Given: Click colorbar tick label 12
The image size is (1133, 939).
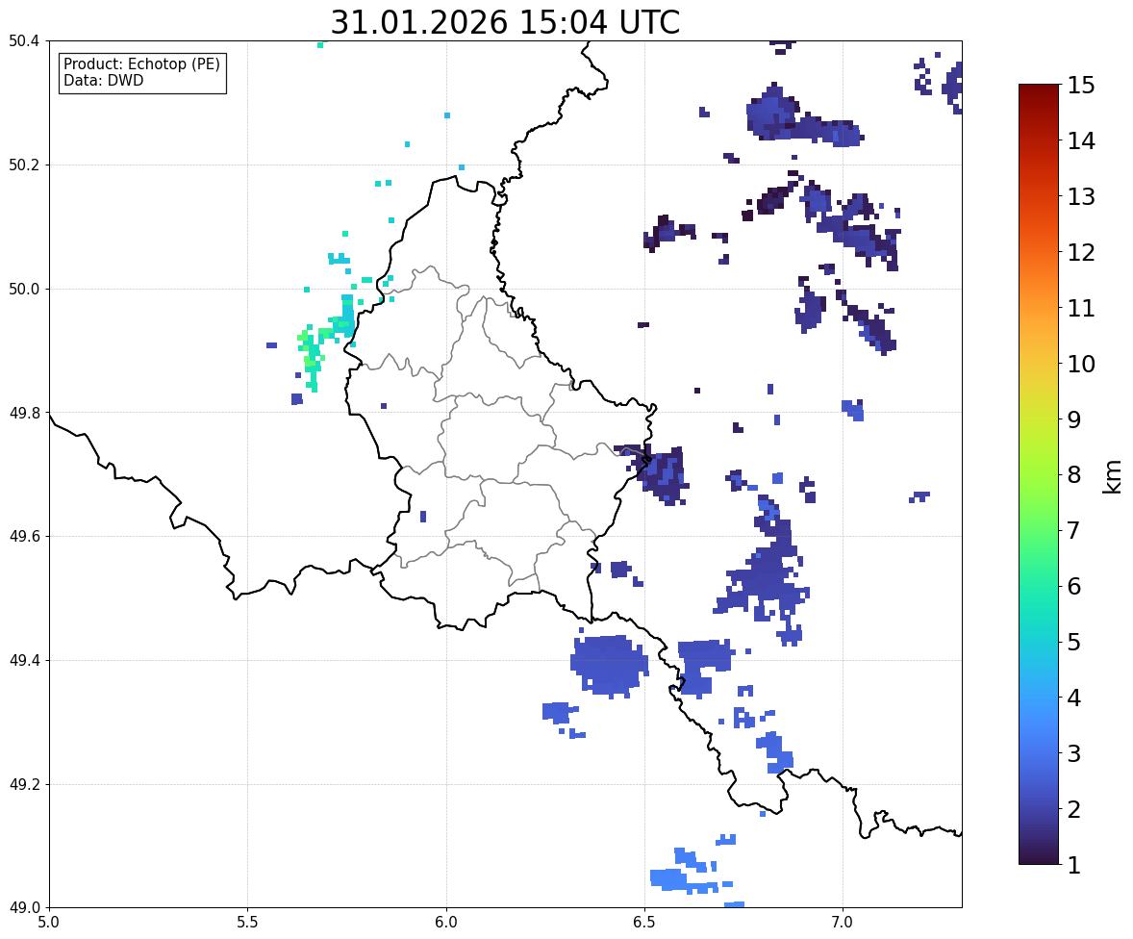Looking at the screenshot, I should 1081,252.
